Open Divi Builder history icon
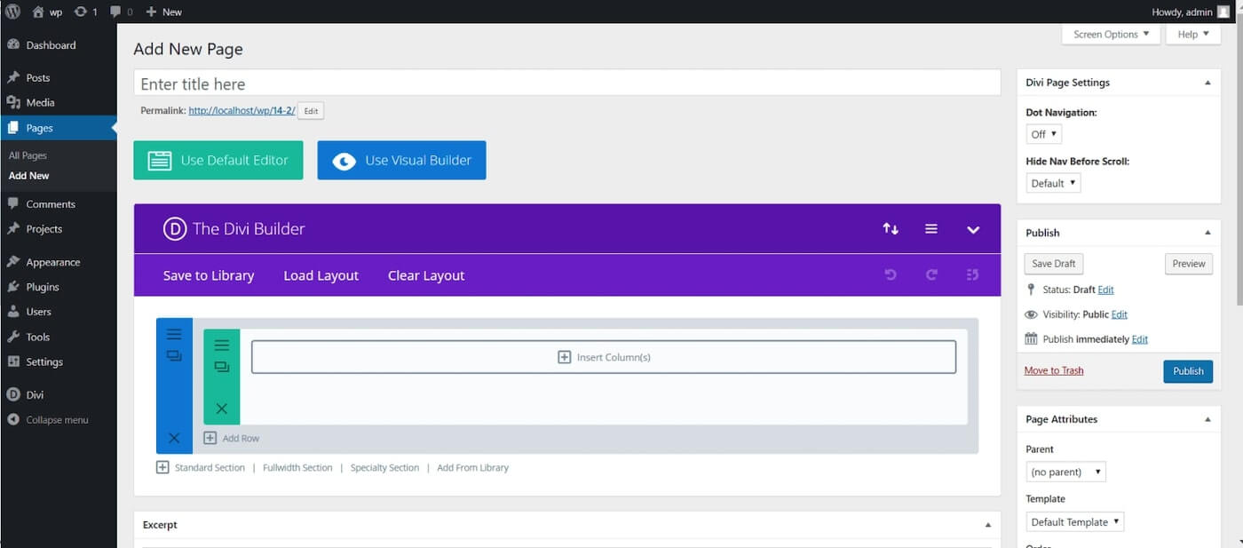The width and height of the screenshot is (1243, 548). coord(972,275)
